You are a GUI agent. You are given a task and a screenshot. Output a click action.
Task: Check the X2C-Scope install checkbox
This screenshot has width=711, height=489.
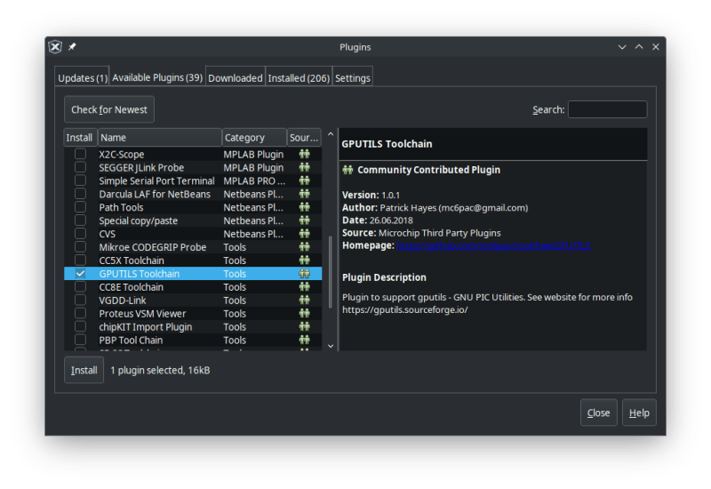click(80, 154)
